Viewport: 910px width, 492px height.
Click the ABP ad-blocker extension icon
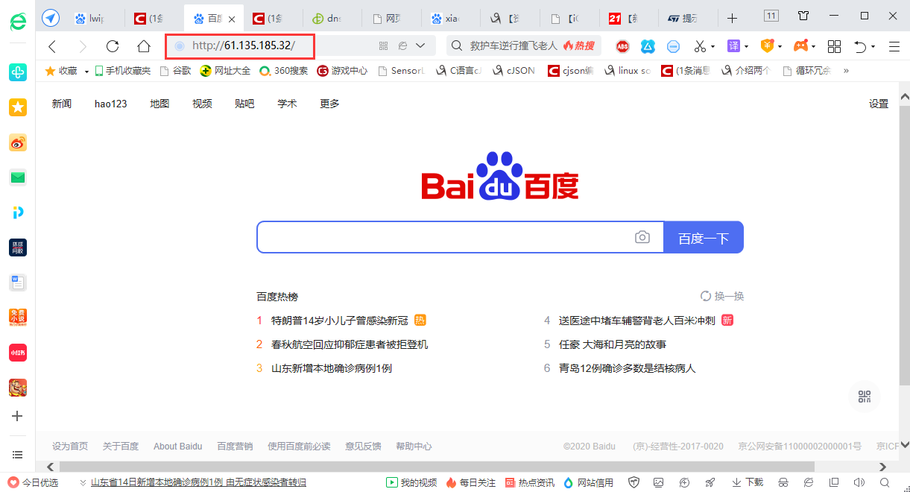click(622, 46)
